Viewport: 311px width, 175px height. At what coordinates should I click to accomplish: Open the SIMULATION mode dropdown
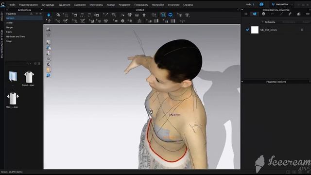click(x=282, y=4)
